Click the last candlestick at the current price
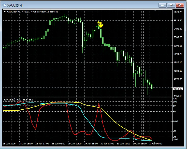 pyautogui.click(x=152, y=86)
